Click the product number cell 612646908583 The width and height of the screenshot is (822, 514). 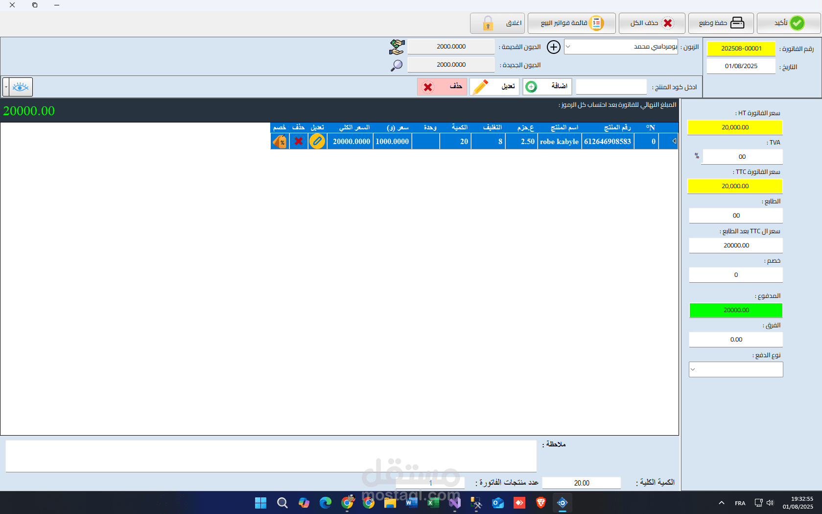click(x=608, y=142)
